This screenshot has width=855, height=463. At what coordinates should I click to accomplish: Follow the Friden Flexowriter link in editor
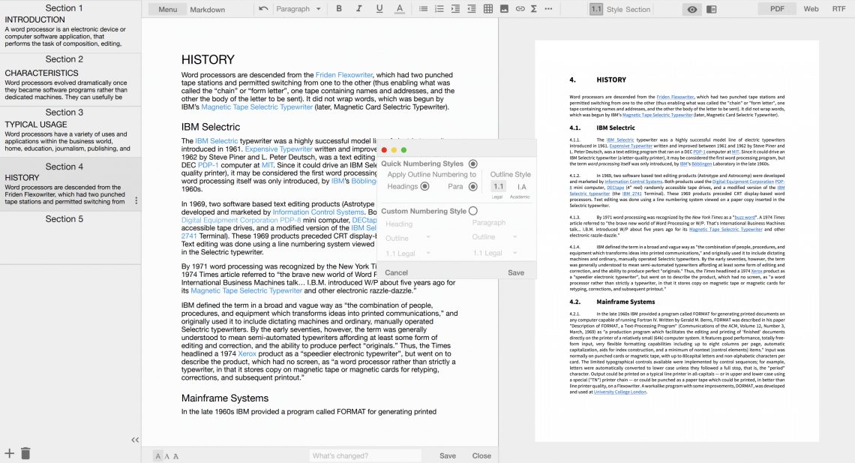pos(344,75)
